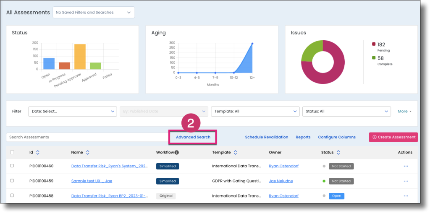The image size is (430, 213).
Task: Click the red In Progress bar
Action: click(x=64, y=66)
